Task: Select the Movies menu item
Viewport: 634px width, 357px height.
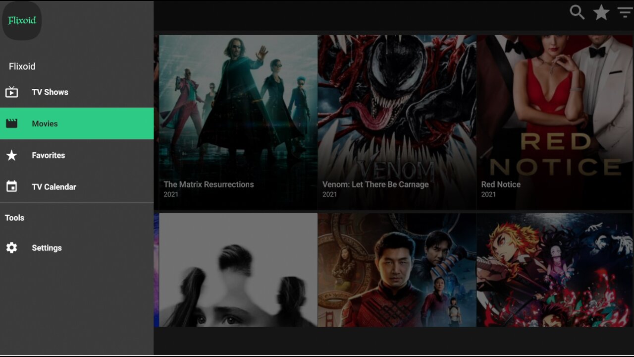Action: coord(77,123)
